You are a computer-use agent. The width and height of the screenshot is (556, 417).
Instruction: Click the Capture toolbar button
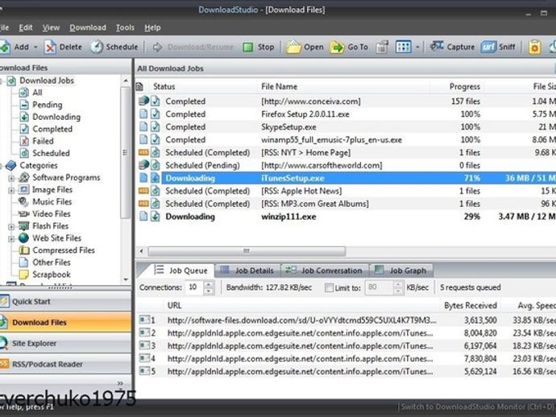(x=452, y=47)
